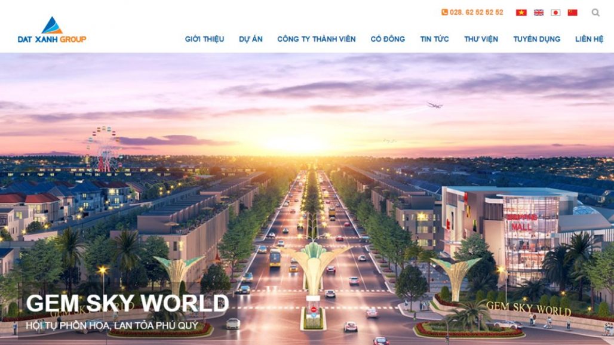The width and height of the screenshot is (614, 345).
Task: Click the 'HỘI TỤ PHỒN HOA, LAN TỎA PHÚ QUÝ' tagline
Action: (x=112, y=325)
